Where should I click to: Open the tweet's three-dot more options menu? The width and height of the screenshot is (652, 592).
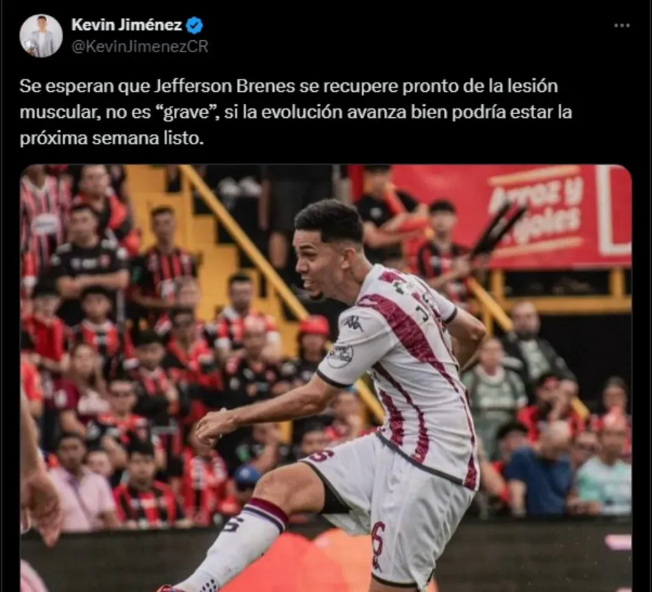point(621,25)
